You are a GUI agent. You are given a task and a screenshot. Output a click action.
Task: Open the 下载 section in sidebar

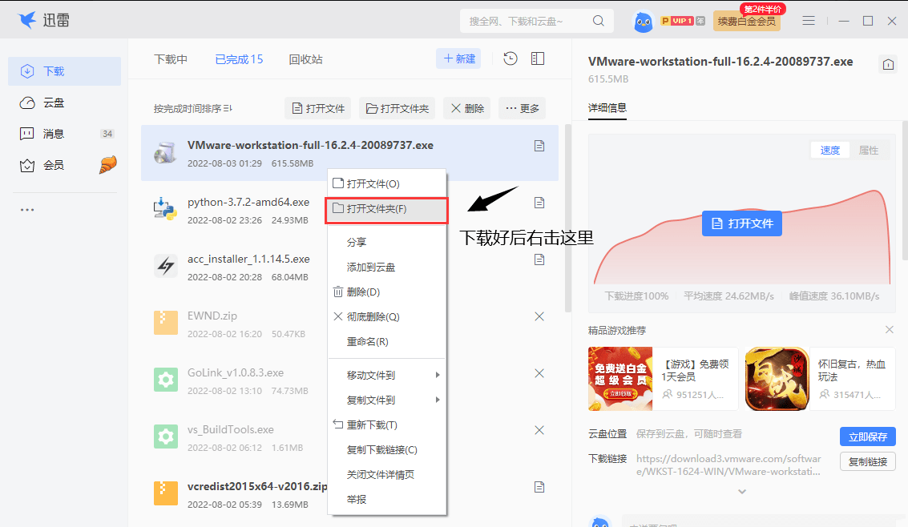pos(64,71)
